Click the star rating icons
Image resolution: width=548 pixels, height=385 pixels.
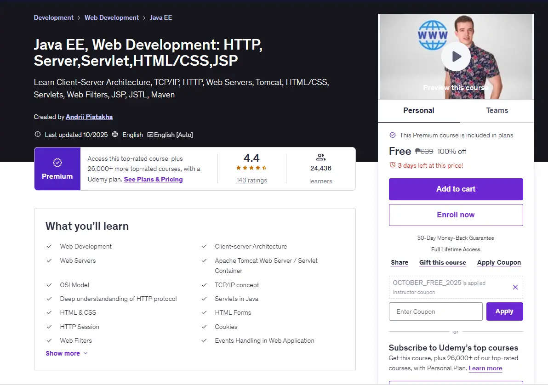point(251,168)
